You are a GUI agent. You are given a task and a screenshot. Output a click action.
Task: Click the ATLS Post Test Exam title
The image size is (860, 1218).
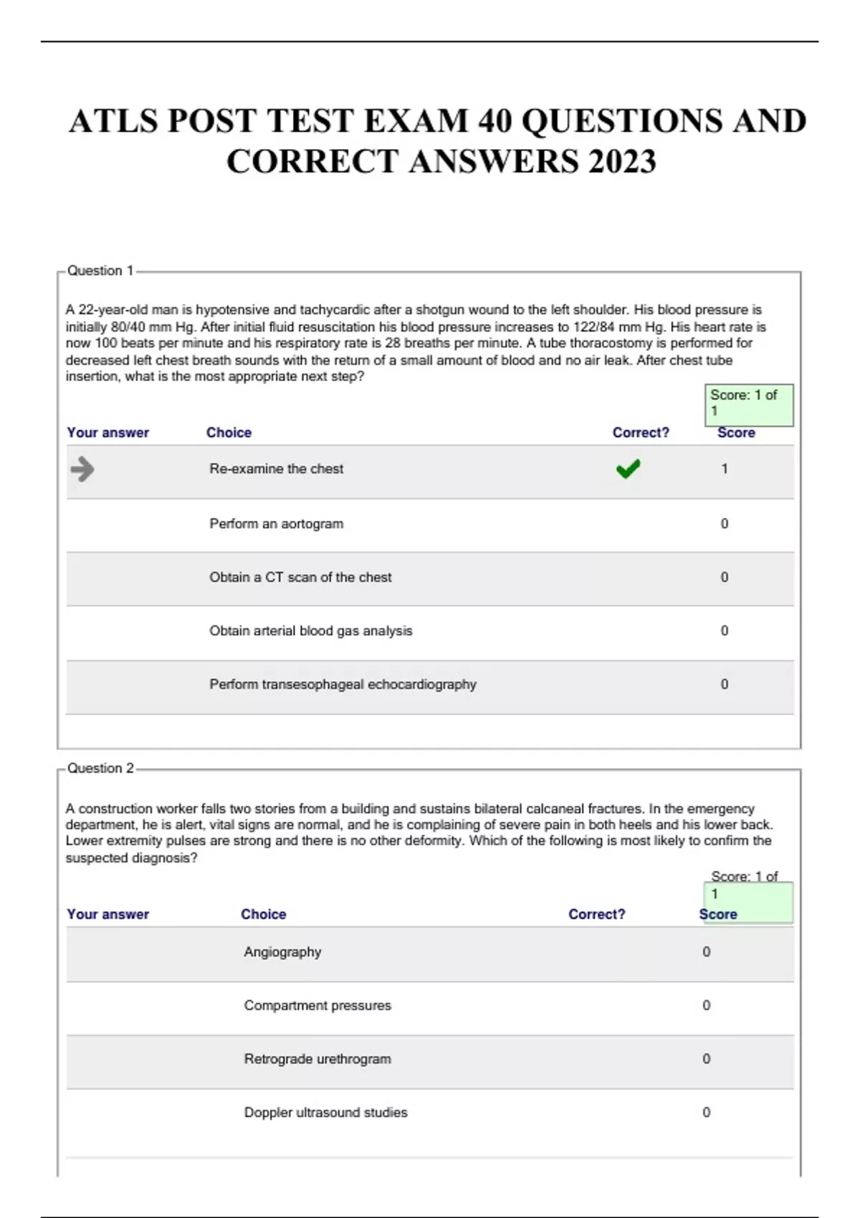[x=439, y=140]
